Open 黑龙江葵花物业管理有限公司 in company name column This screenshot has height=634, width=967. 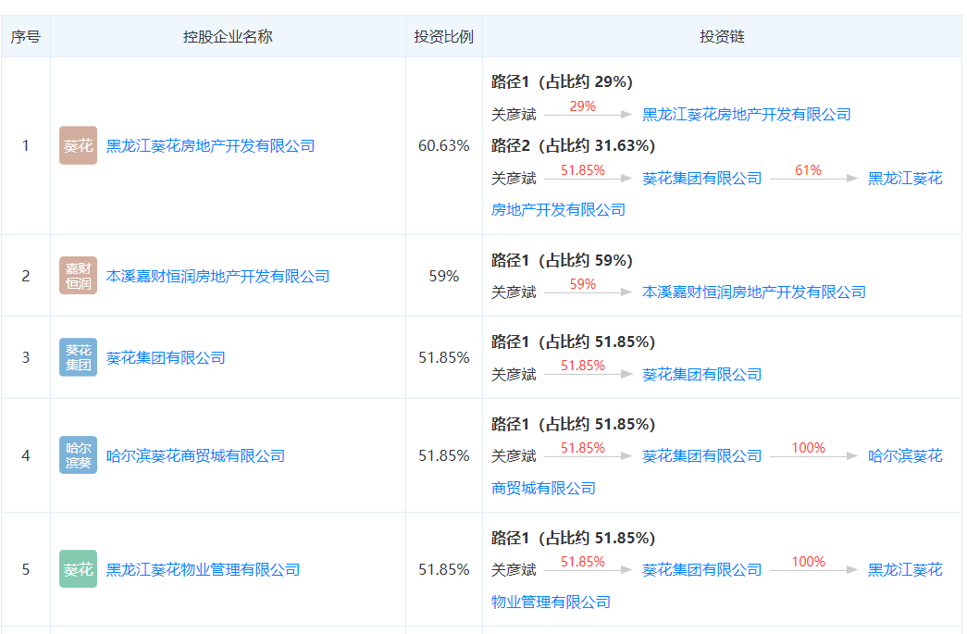click(x=203, y=570)
